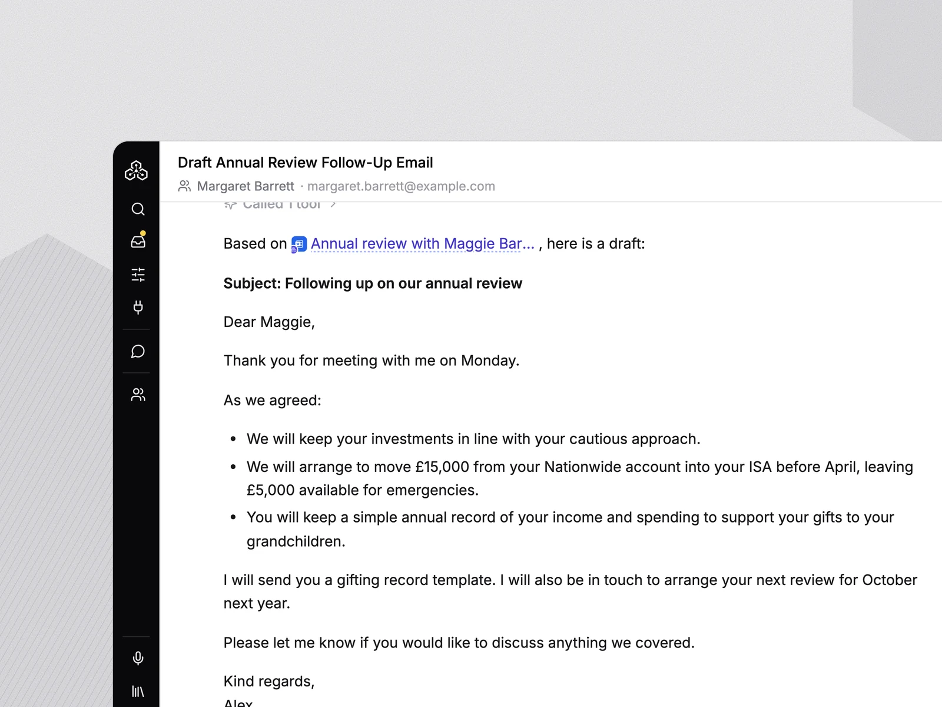The height and width of the screenshot is (707, 942).
Task: Click the title 'Draft Annual Review Follow-Up Email'
Action: coord(306,163)
